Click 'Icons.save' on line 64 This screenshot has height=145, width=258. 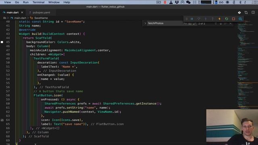[71, 120]
